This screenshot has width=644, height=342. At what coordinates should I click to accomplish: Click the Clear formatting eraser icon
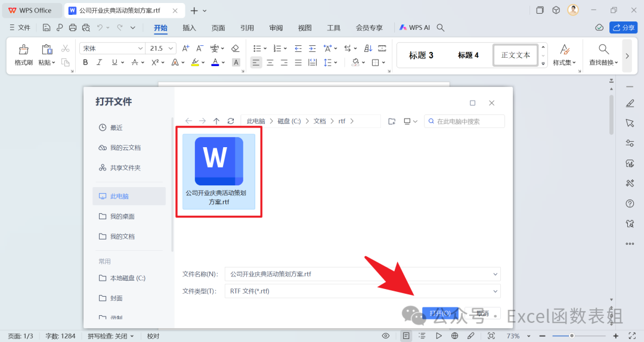(x=236, y=48)
